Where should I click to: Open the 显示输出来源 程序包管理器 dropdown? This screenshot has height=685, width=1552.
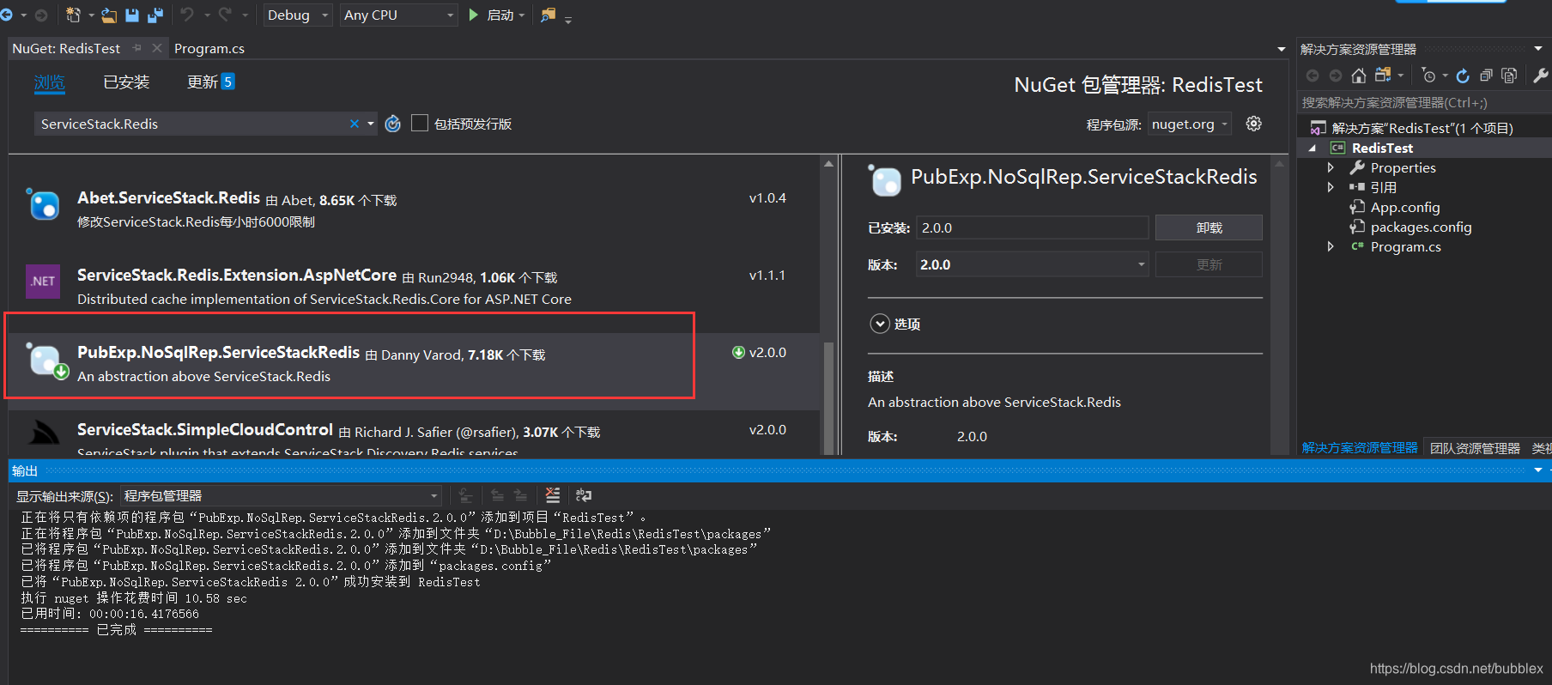click(282, 495)
